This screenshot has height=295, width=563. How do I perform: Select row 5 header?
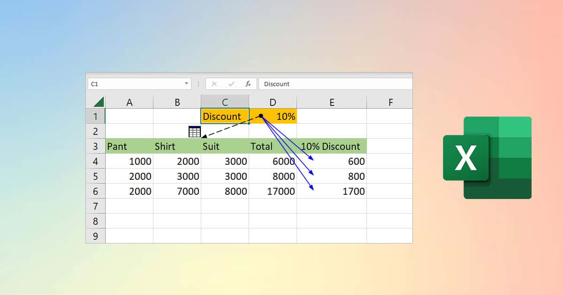pos(96,176)
